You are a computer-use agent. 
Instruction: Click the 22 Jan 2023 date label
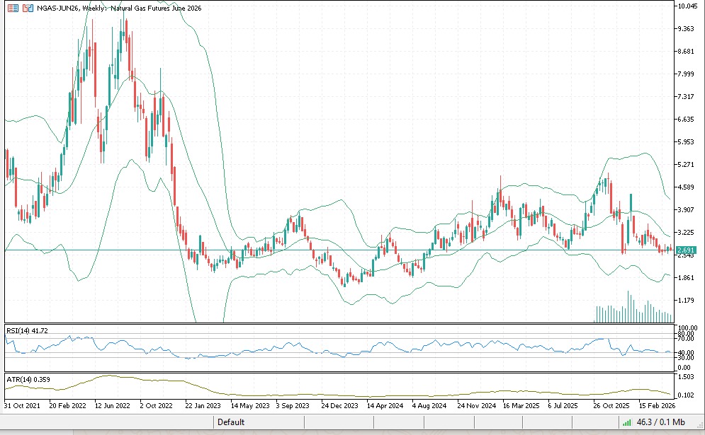(x=203, y=406)
